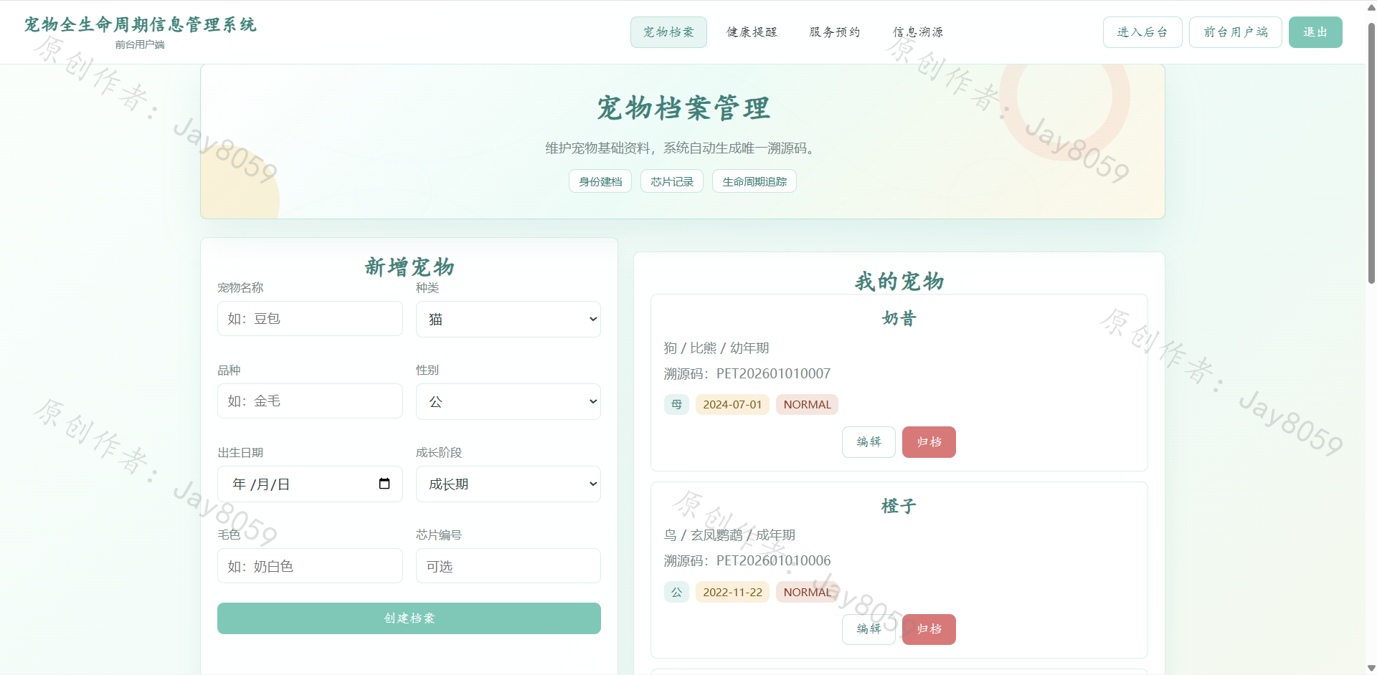The width and height of the screenshot is (1377, 675).
Task: Focus the 芯片编号 input field
Action: (508, 566)
